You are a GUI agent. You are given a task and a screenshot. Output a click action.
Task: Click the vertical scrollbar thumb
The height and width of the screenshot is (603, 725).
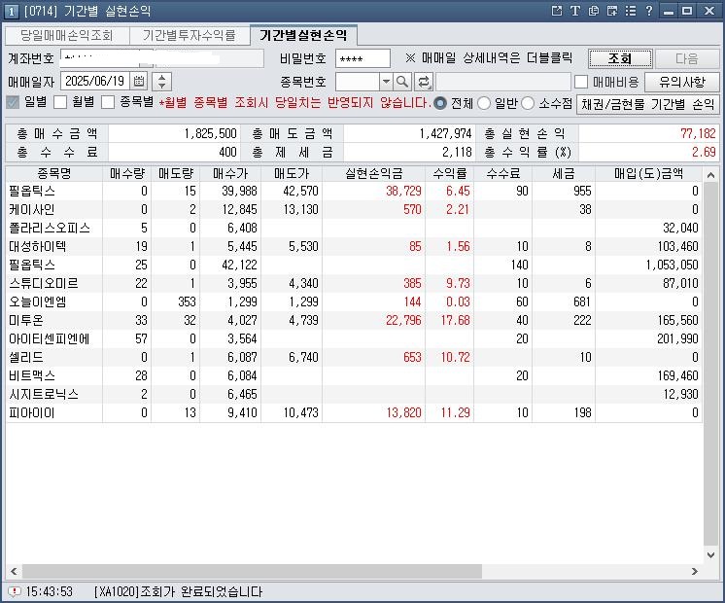pos(711,364)
